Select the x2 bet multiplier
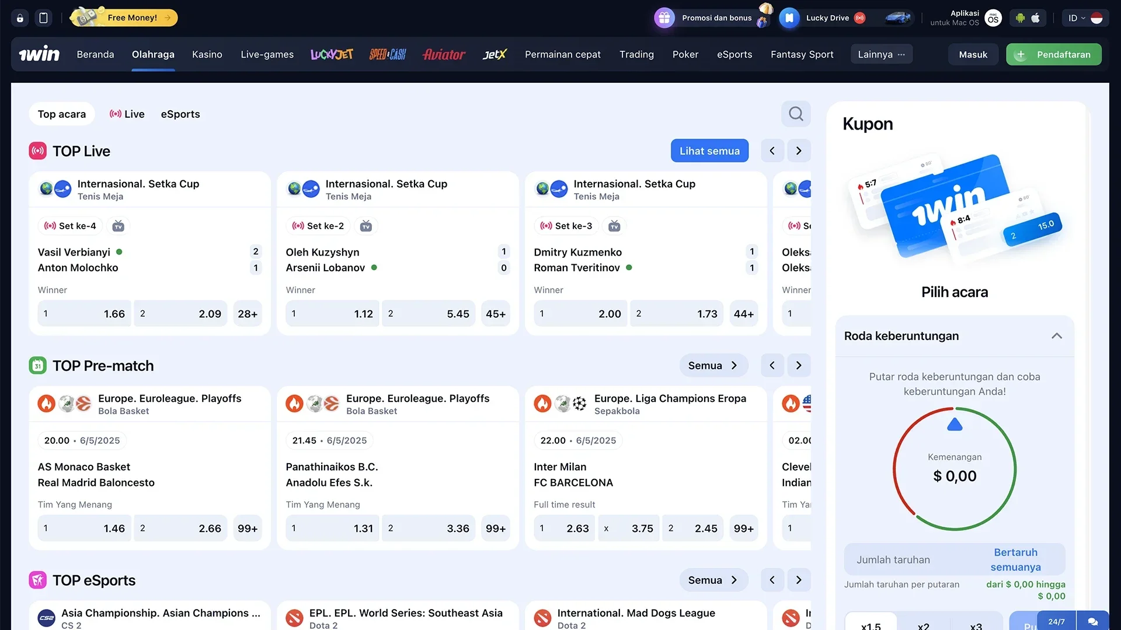The image size is (1121, 630). [923, 624]
